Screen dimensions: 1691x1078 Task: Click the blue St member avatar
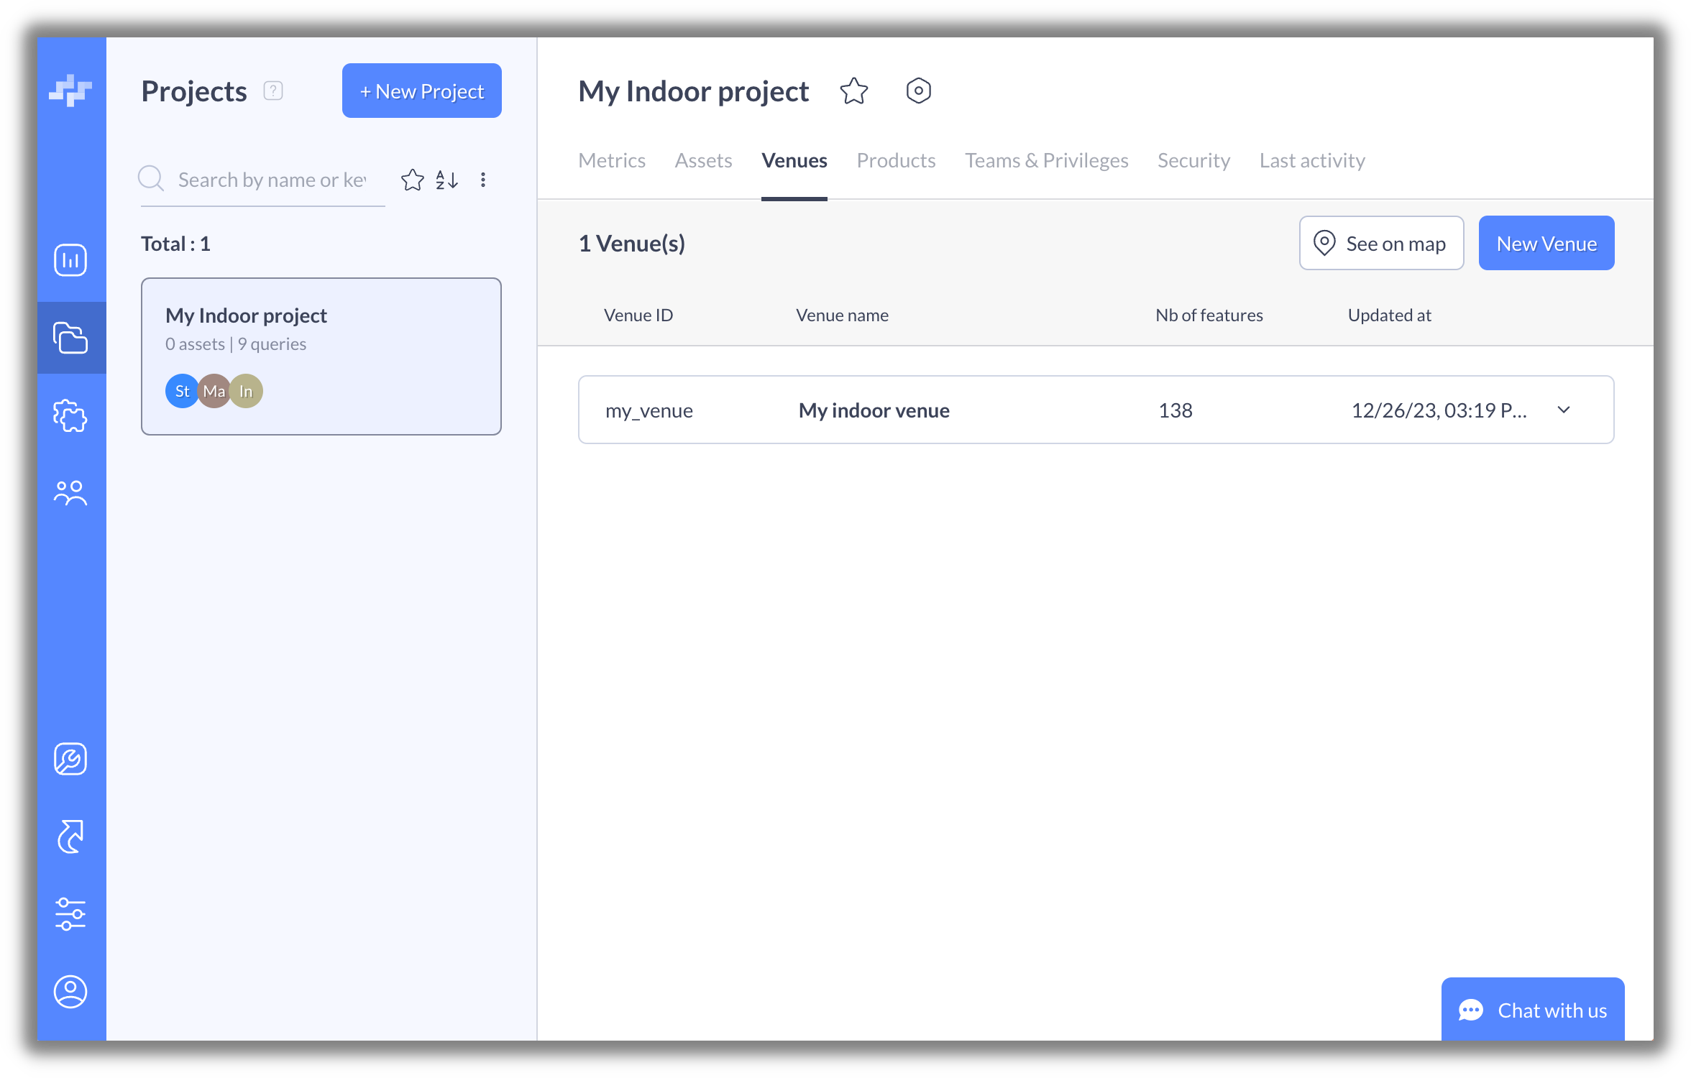pyautogui.click(x=181, y=392)
